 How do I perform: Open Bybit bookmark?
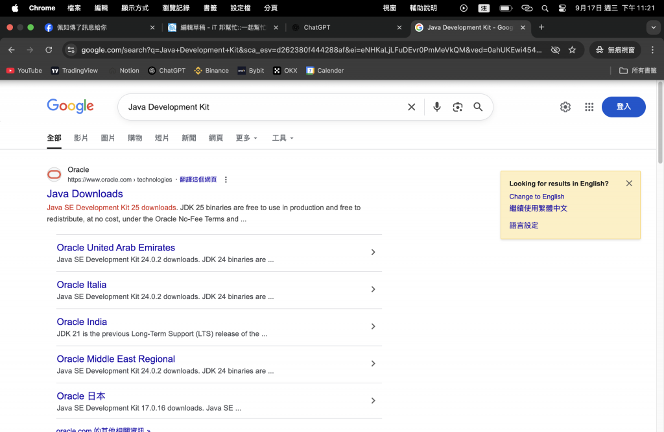pyautogui.click(x=251, y=71)
